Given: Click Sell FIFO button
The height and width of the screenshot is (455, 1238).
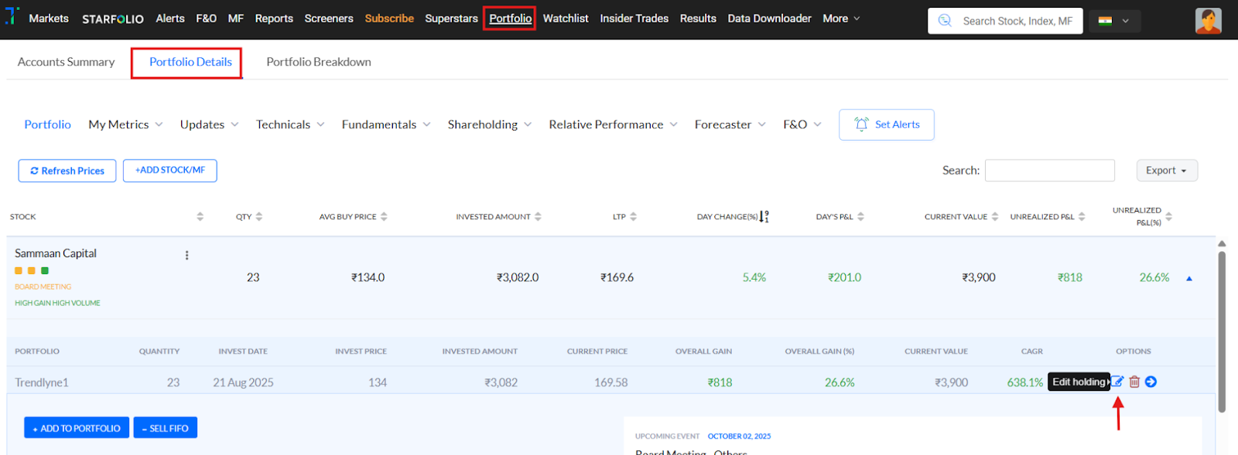Looking at the screenshot, I should click(166, 428).
